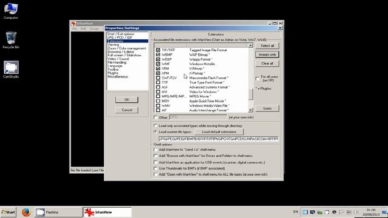This screenshot has width=388, height=218.
Task: Uncheck the XPM extension
Action: pyautogui.click(x=158, y=73)
